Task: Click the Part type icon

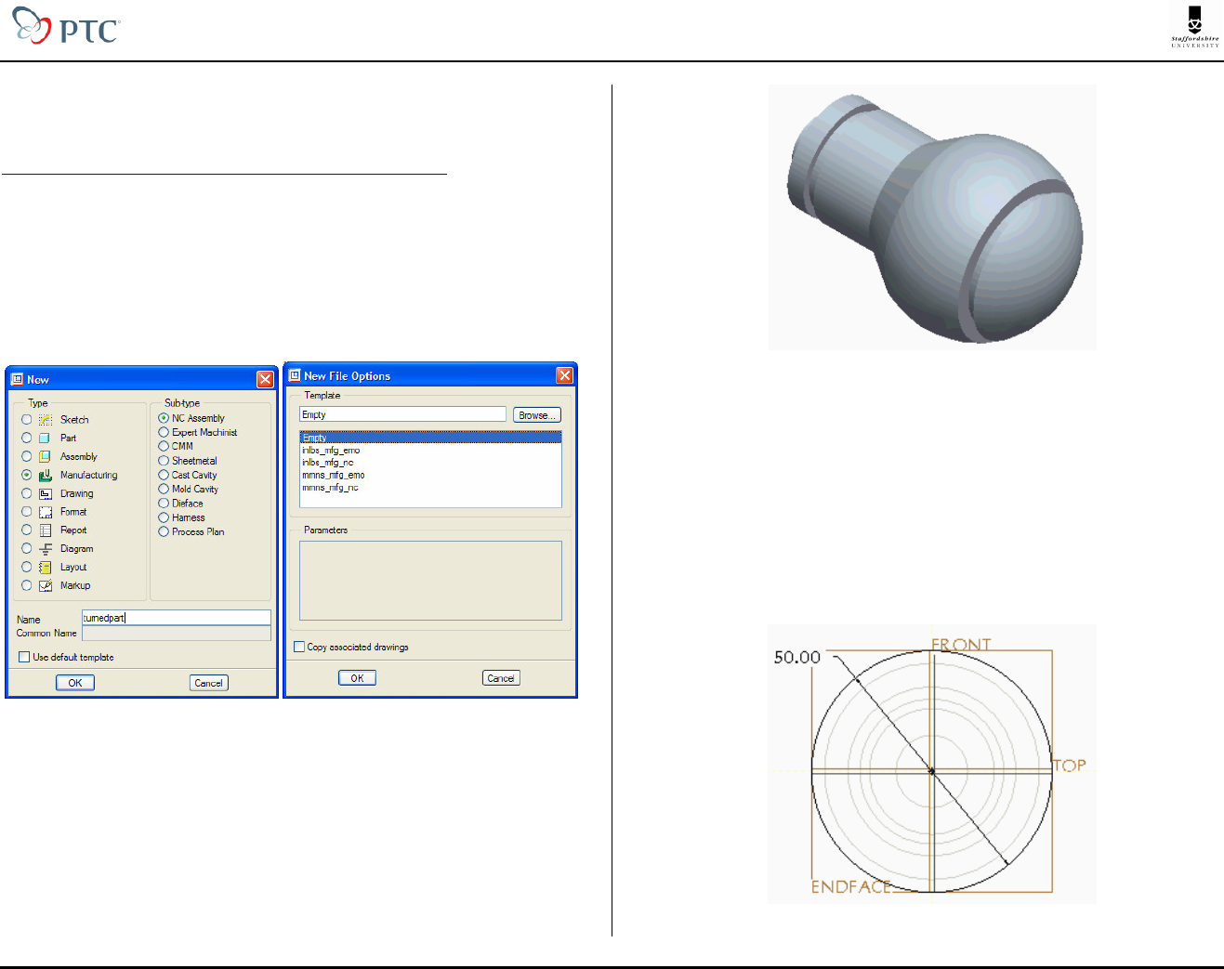Action: pyautogui.click(x=45, y=438)
